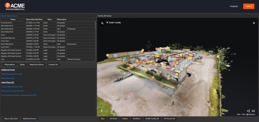This screenshot has width=259, height=122.
Task: Switch to floorplan view icon
Action: 107,111
